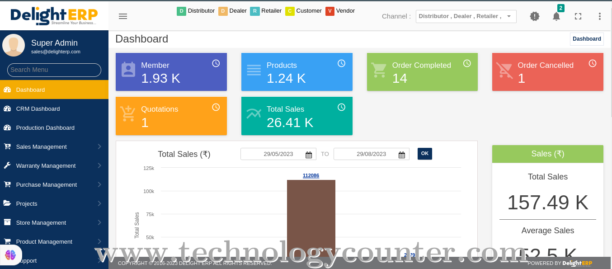Click the Order Cancelled crossed-cart icon

[504, 70]
